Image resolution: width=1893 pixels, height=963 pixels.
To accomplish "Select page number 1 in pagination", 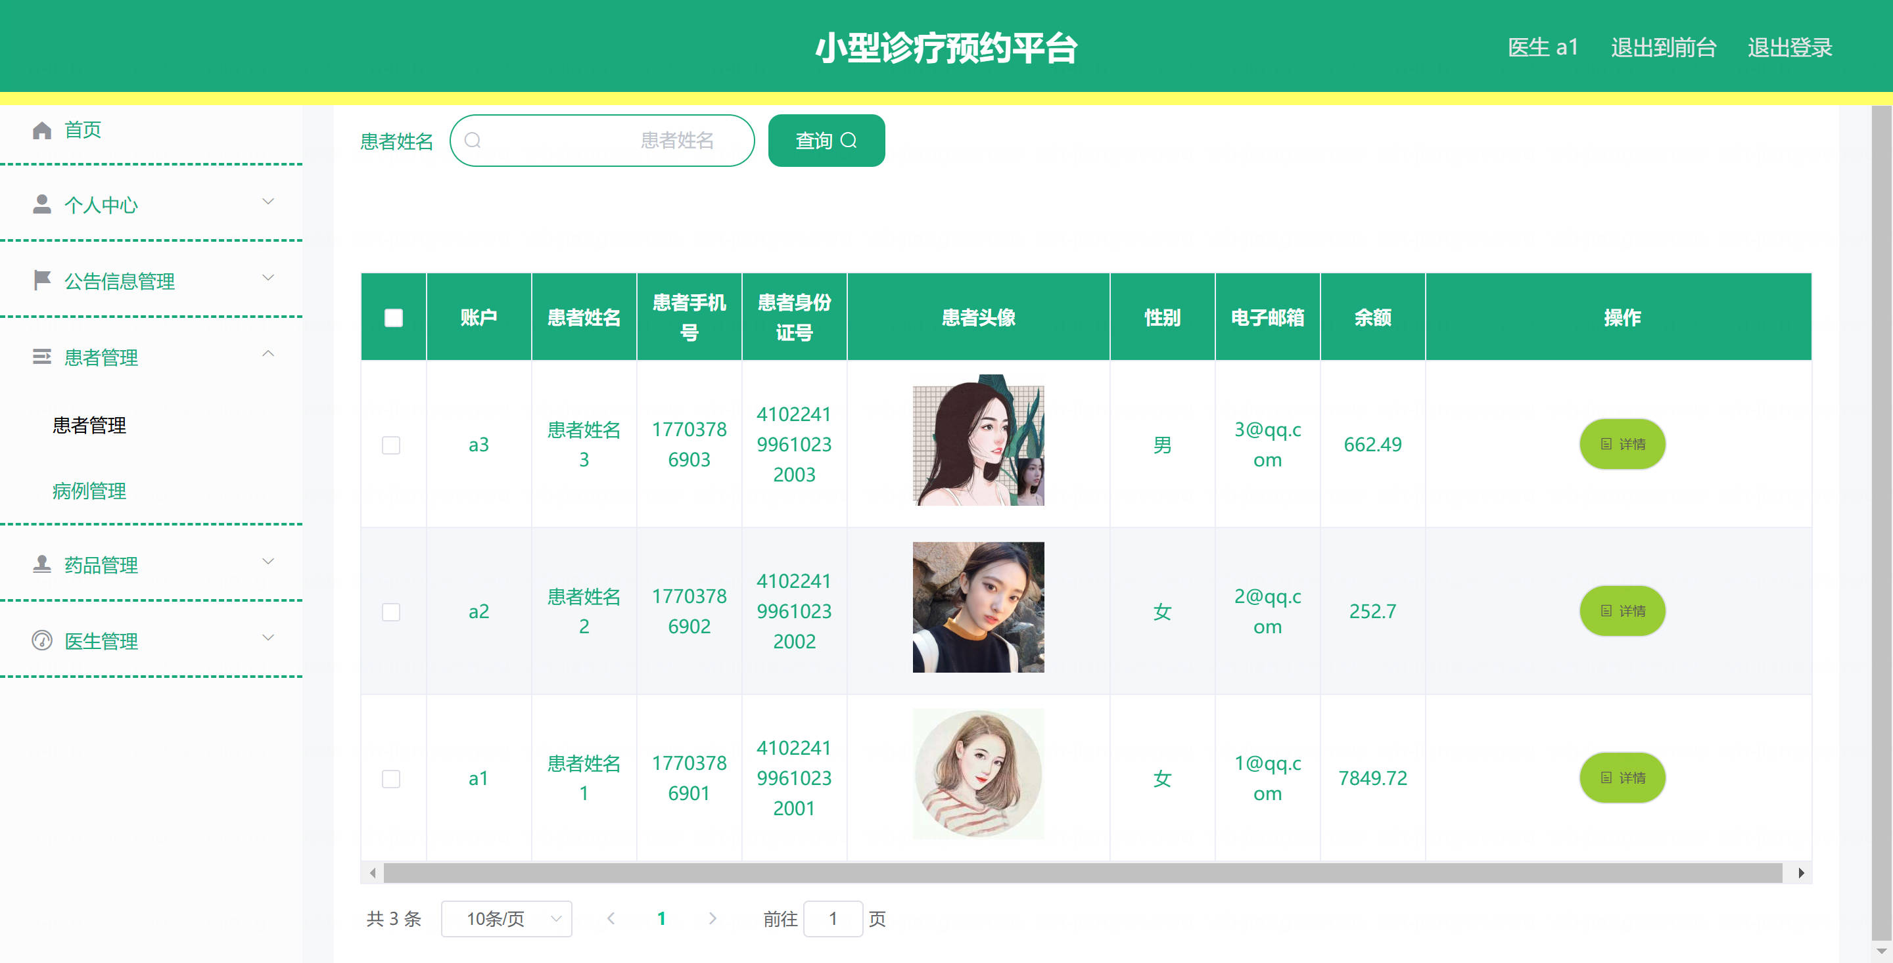I will [661, 918].
